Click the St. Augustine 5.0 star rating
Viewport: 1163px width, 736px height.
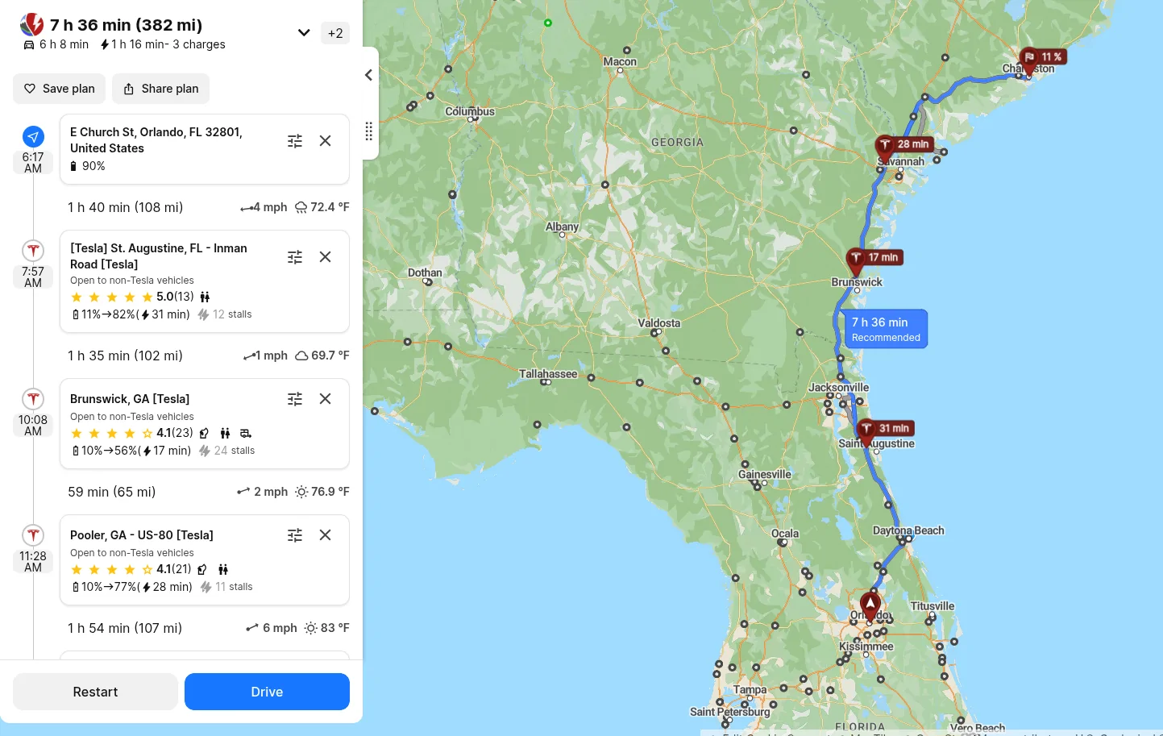pyautogui.click(x=132, y=297)
